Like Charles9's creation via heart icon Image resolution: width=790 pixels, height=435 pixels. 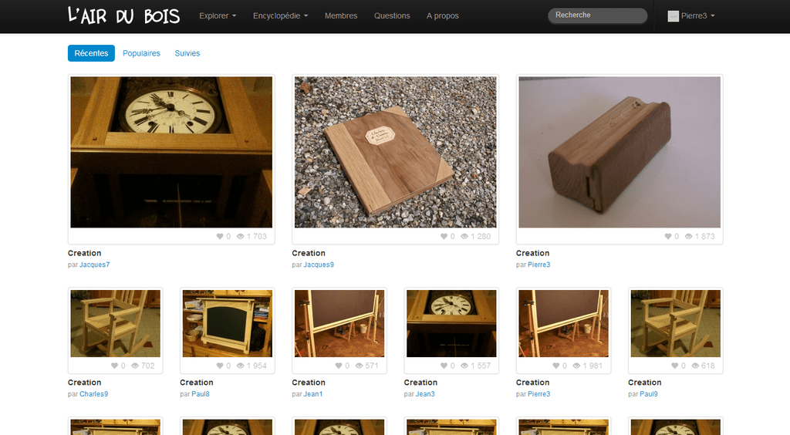[114, 366]
